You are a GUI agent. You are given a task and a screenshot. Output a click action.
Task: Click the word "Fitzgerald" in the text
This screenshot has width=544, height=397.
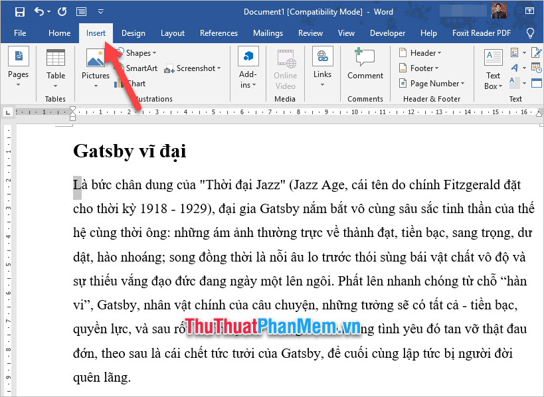(x=472, y=185)
